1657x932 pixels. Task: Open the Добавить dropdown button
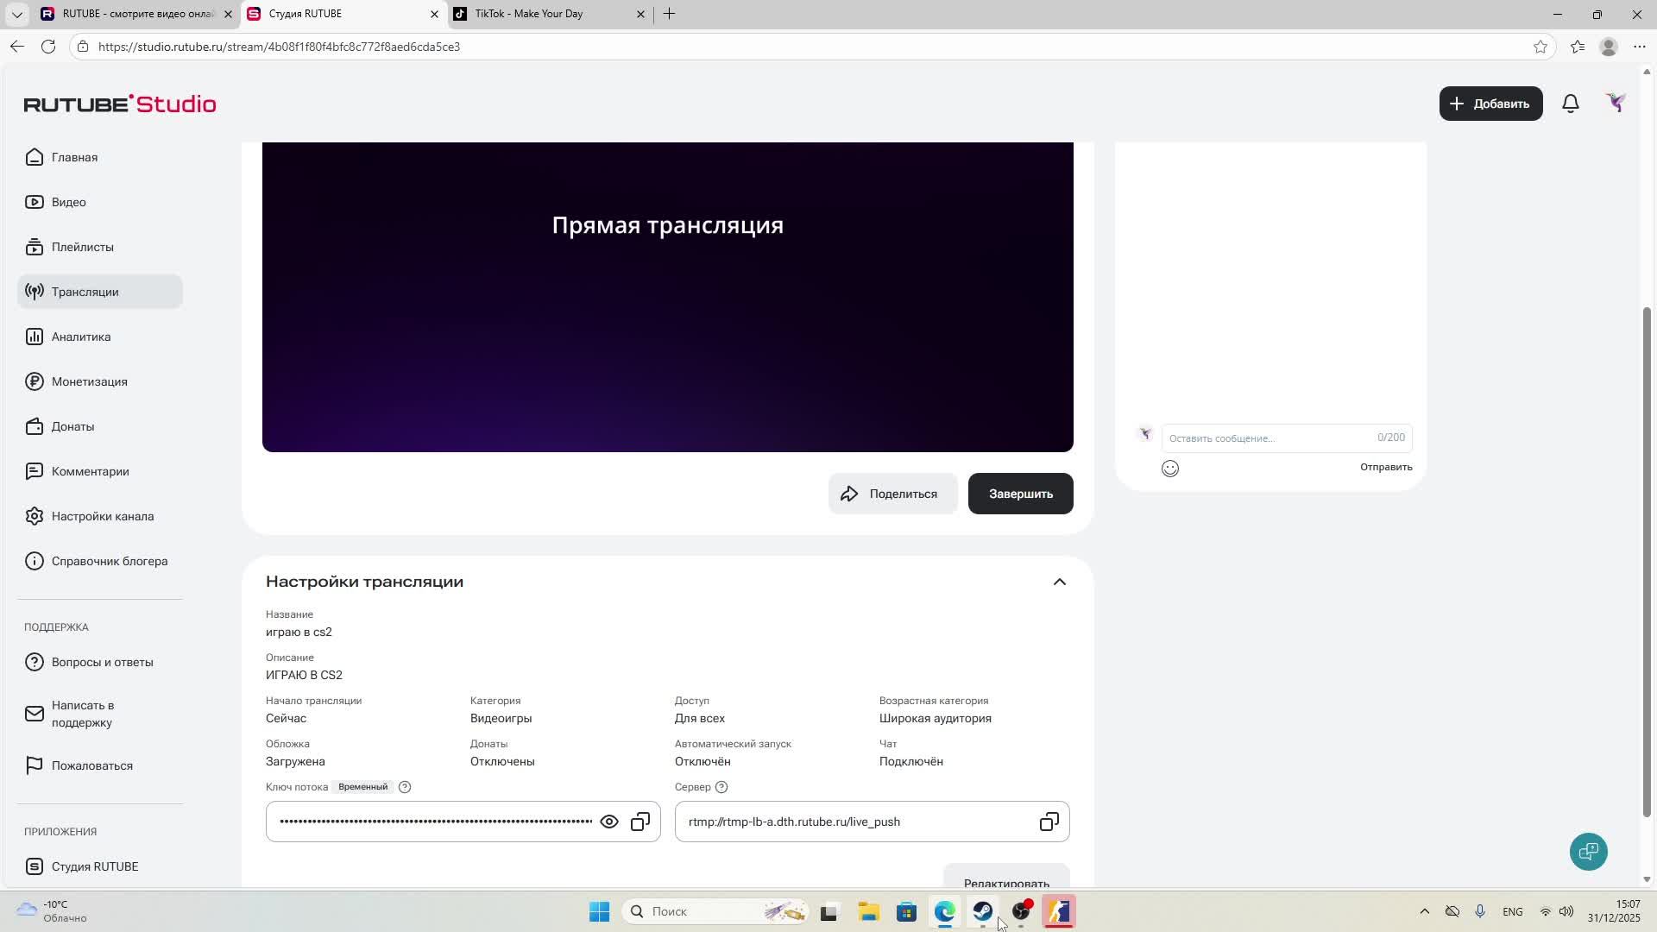[1490, 104]
